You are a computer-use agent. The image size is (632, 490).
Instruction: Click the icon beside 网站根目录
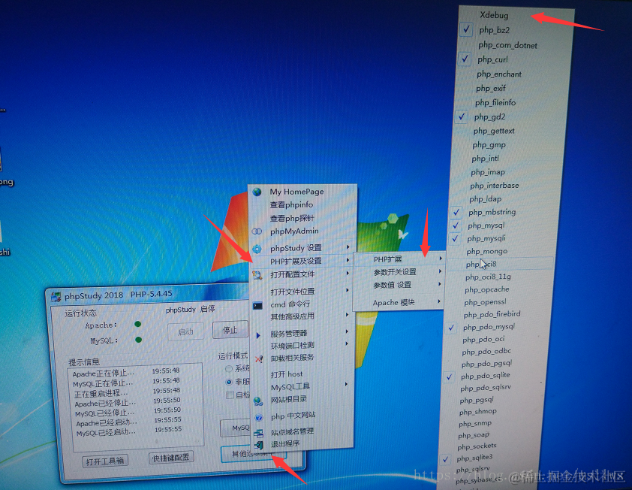coord(258,401)
